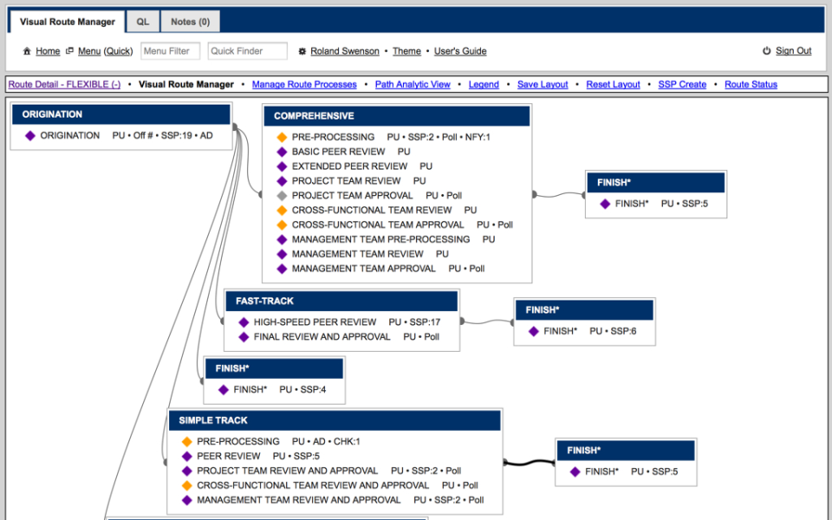Image resolution: width=832 pixels, height=520 pixels.
Task: Click the 'MANAGEMENT TEAM APPROVAL' step text
Action: [x=363, y=269]
